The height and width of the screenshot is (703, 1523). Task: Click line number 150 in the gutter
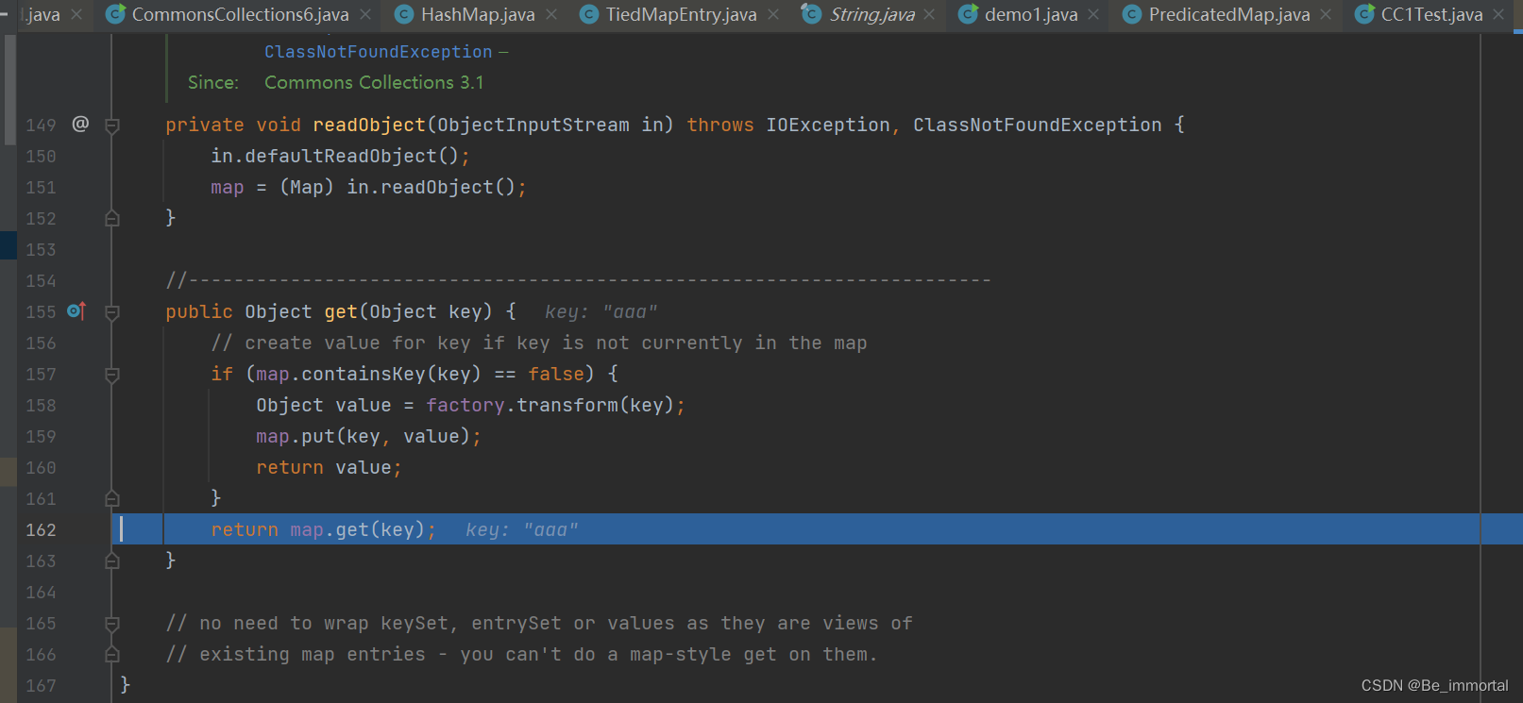point(41,157)
